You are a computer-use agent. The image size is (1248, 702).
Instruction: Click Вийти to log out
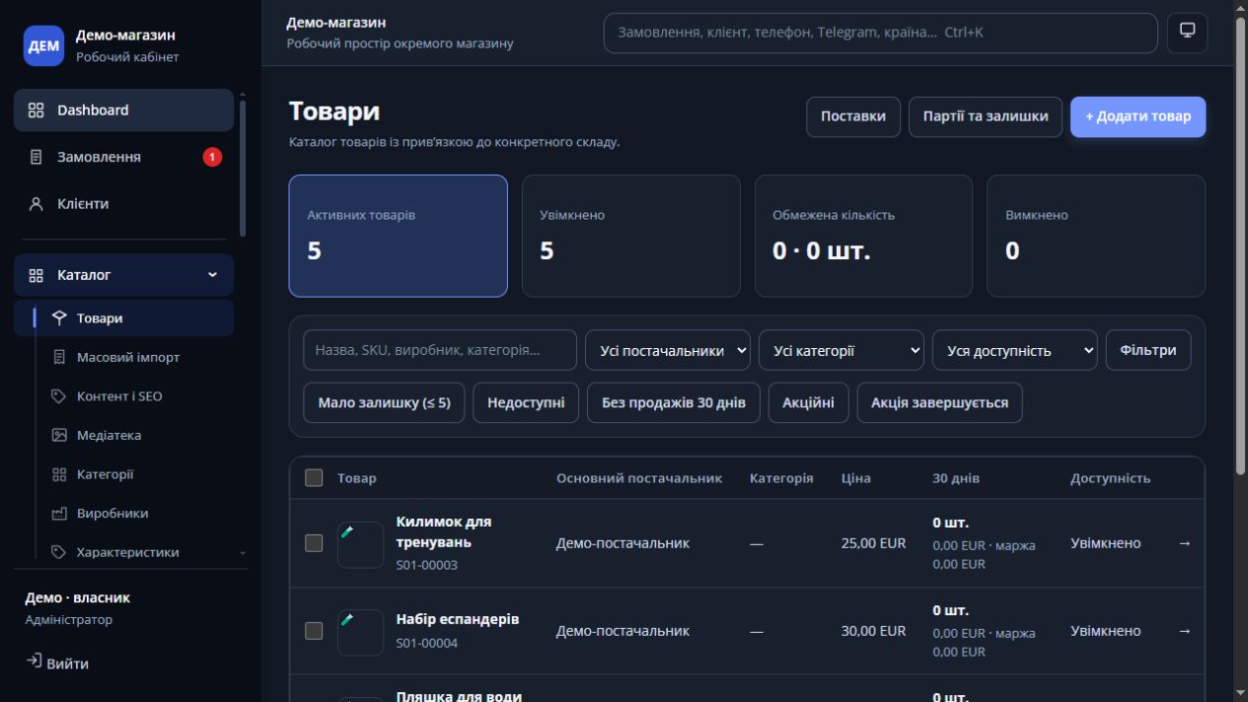(57, 664)
